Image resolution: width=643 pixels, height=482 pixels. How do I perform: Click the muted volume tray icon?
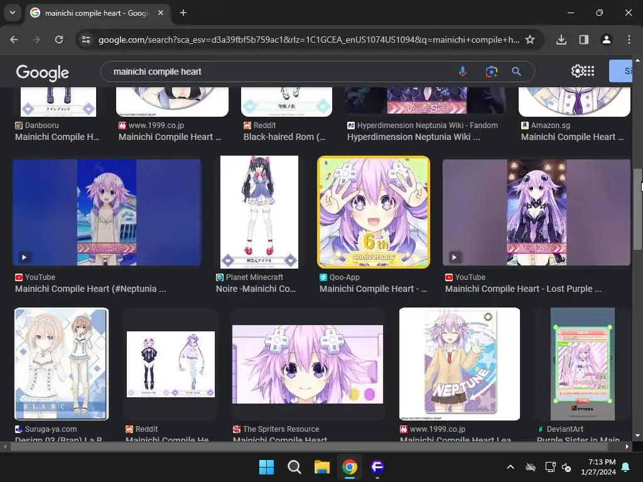point(566,467)
